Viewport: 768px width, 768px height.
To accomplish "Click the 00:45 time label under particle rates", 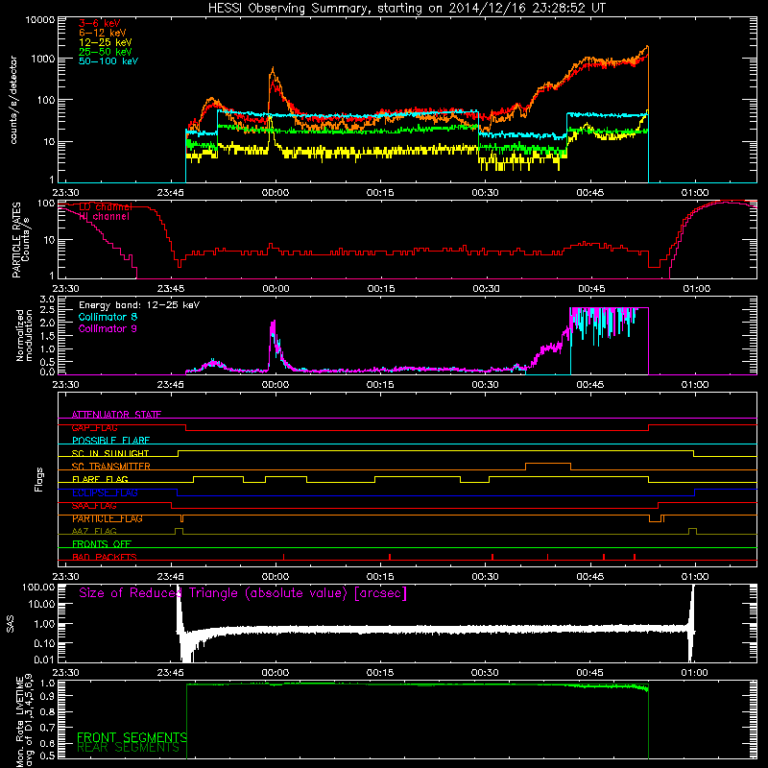I will (x=591, y=289).
